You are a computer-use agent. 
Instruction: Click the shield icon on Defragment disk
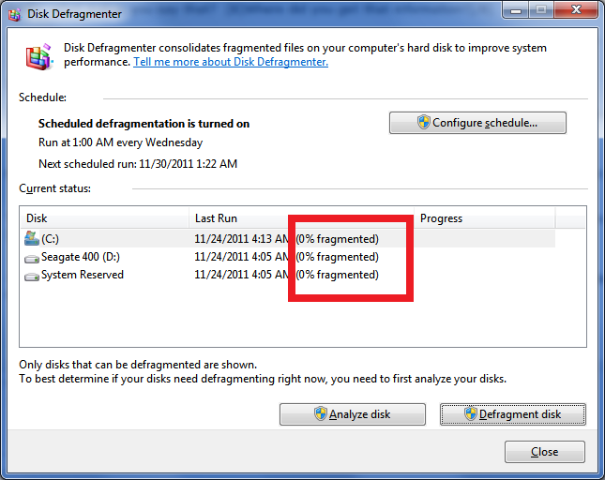click(x=470, y=413)
